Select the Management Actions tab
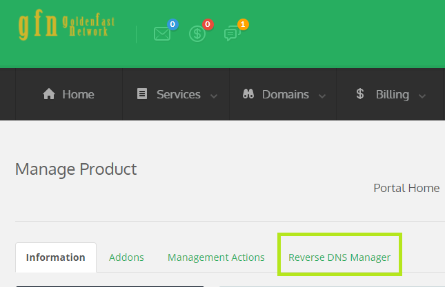Screen dimensions: 445x287 216,257
